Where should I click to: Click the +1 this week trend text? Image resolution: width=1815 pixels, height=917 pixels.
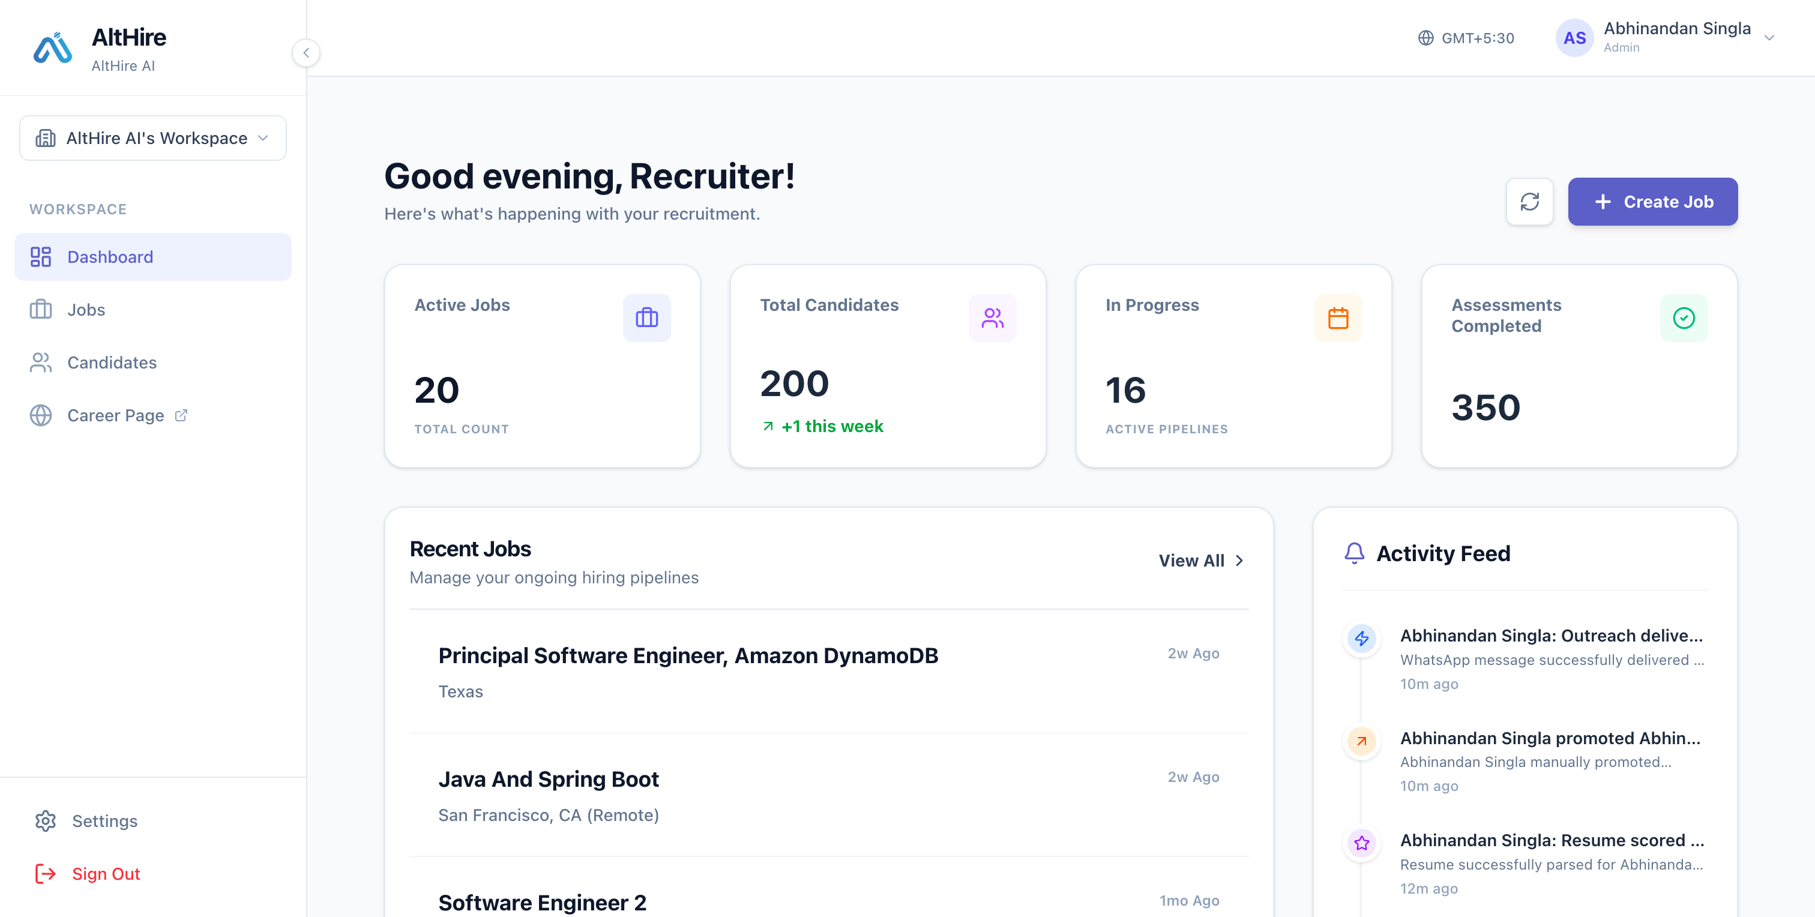[832, 426]
